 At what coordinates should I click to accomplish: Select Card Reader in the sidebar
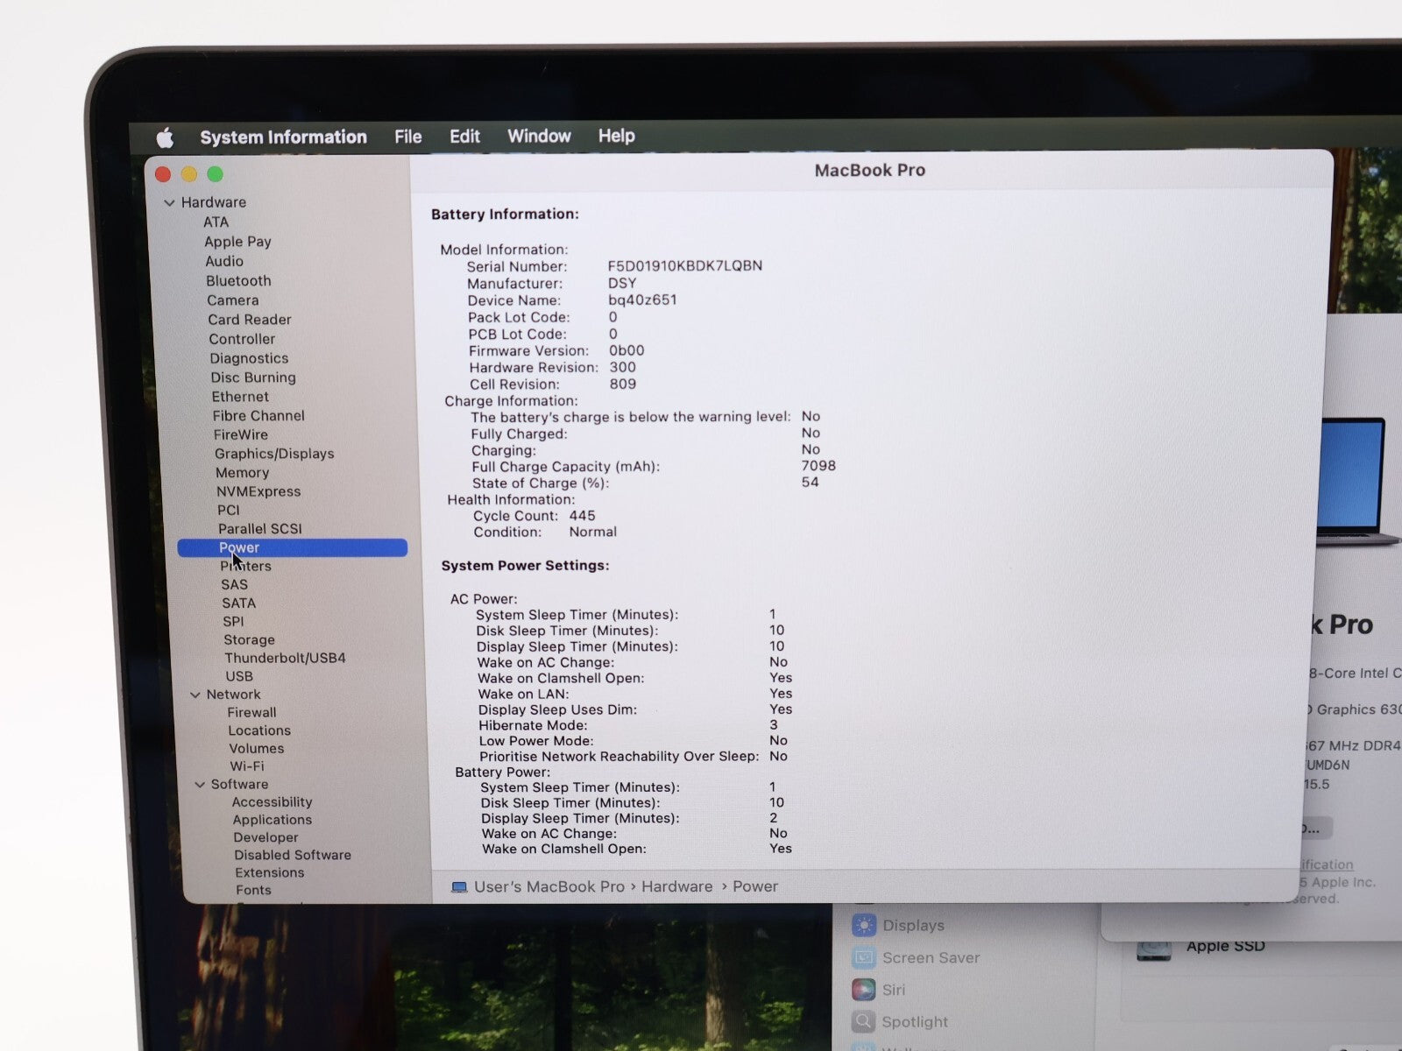click(250, 320)
